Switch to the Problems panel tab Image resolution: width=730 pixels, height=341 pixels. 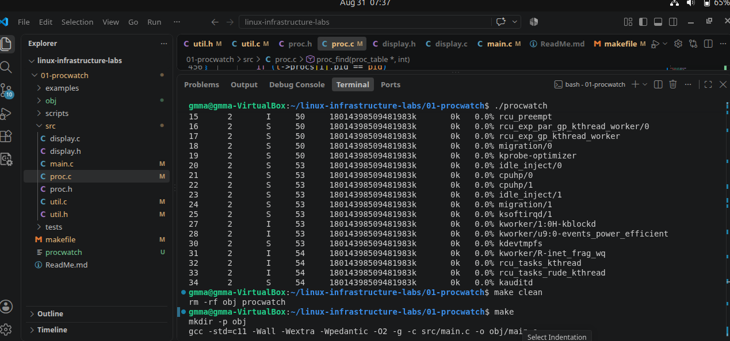201,84
